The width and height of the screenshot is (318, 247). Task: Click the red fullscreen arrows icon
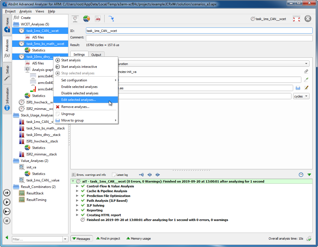point(296,19)
